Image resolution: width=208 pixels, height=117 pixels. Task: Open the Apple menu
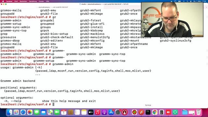[3, 1]
